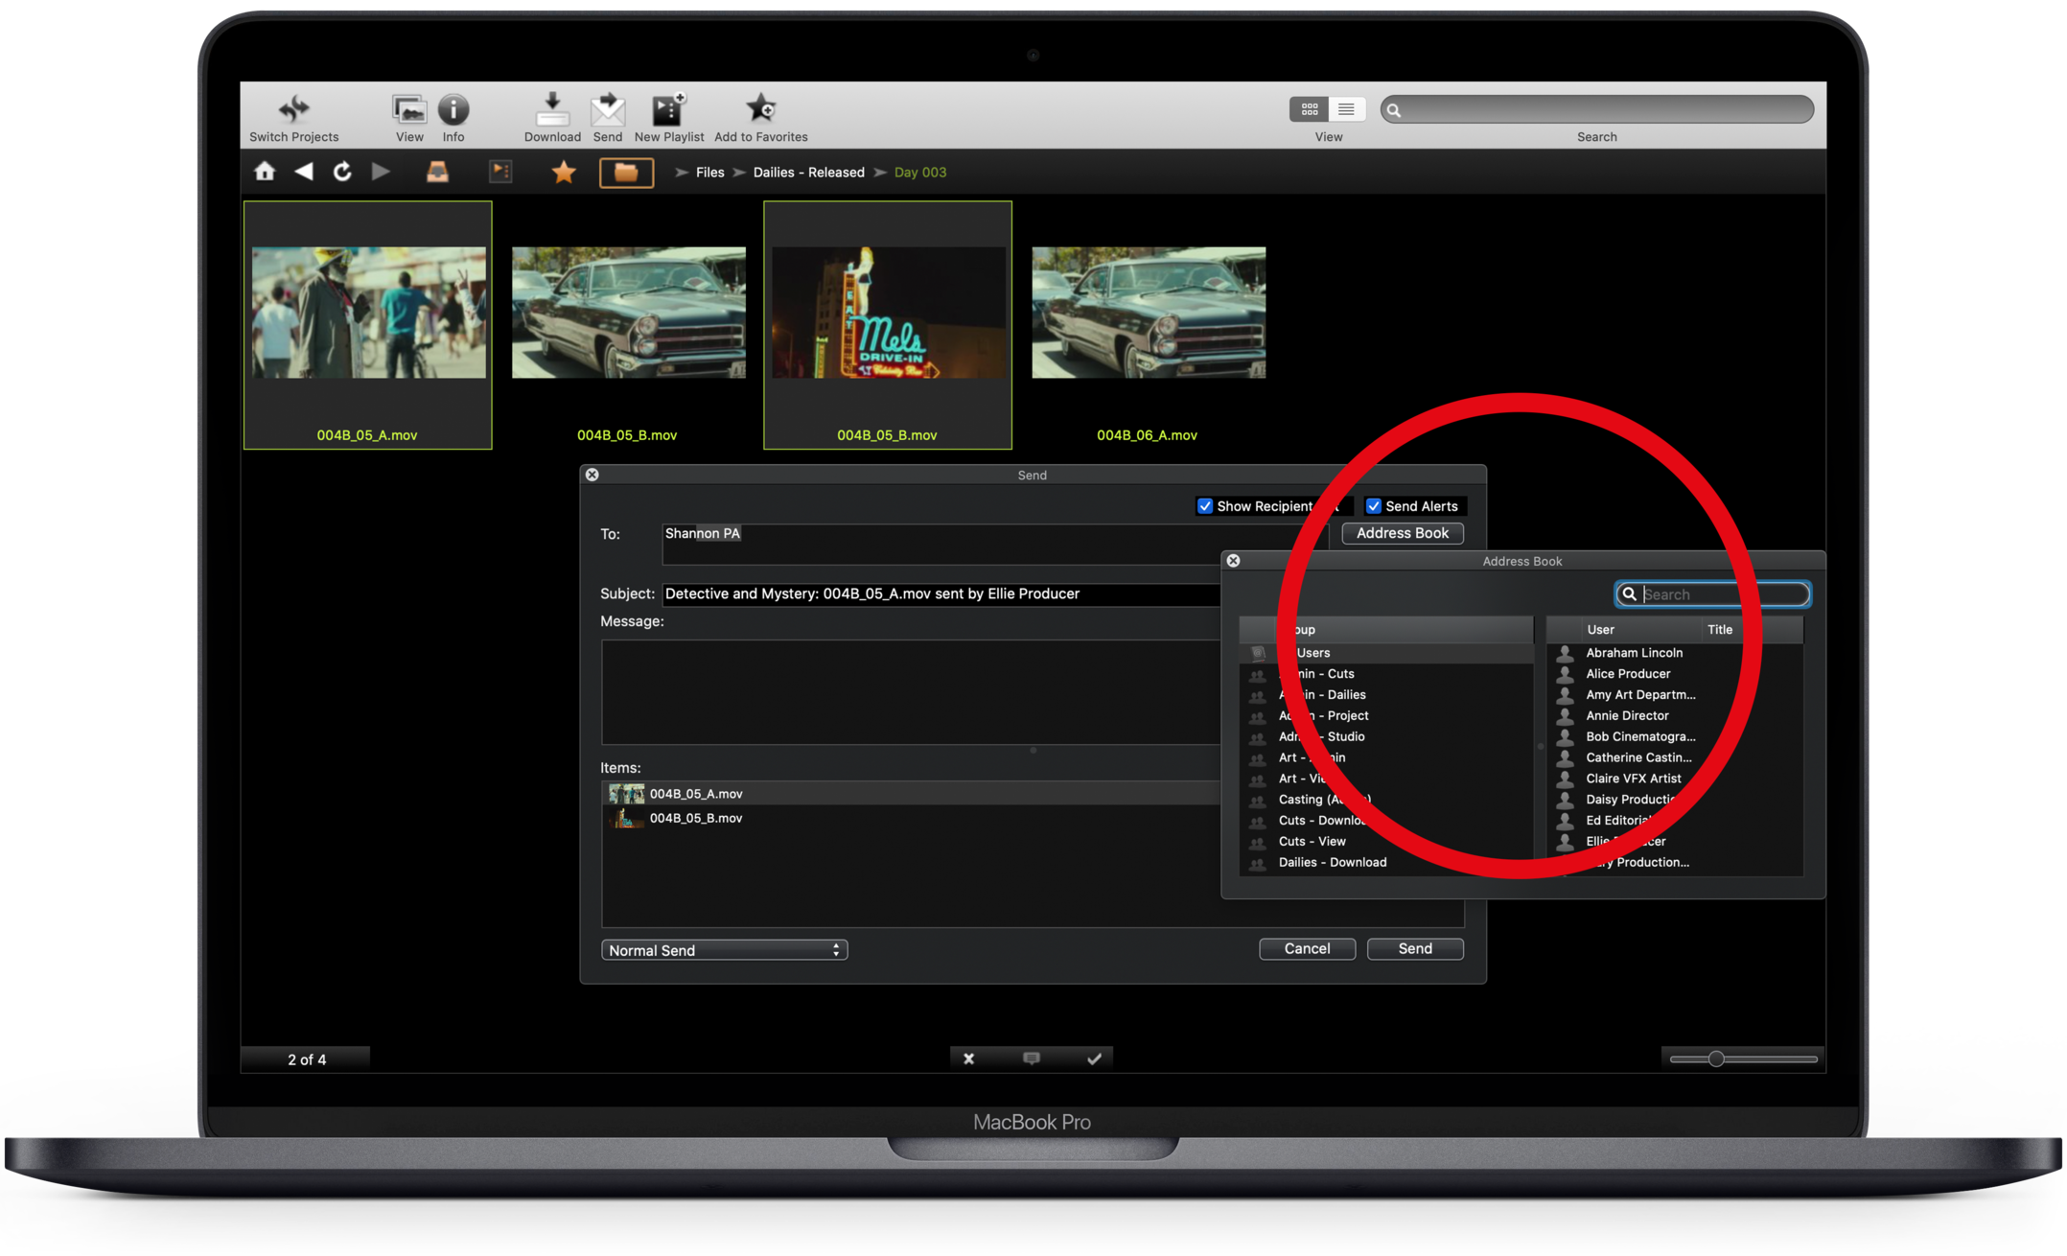The image size is (2067, 1256).
Task: Click the New Playlist icon
Action: (668, 109)
